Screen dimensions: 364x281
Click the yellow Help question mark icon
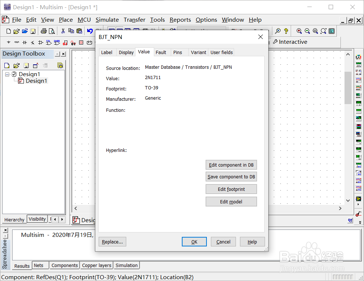tap(286, 31)
